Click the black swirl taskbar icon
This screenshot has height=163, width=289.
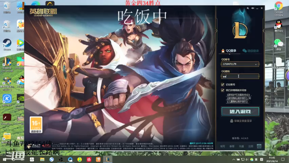pos(61,159)
